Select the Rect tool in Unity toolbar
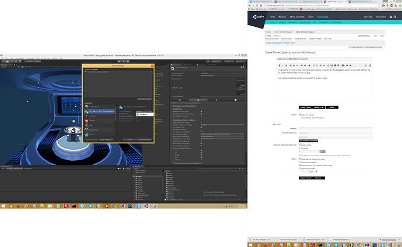 [20, 62]
